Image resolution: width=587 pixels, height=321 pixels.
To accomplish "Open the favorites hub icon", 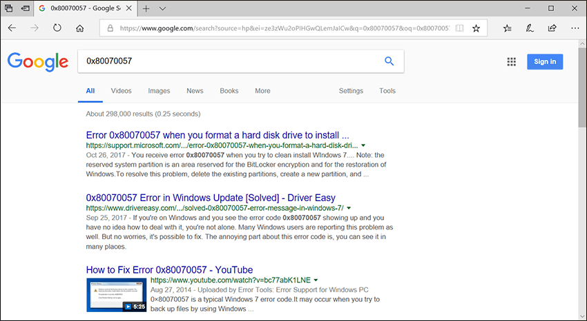I will [508, 28].
